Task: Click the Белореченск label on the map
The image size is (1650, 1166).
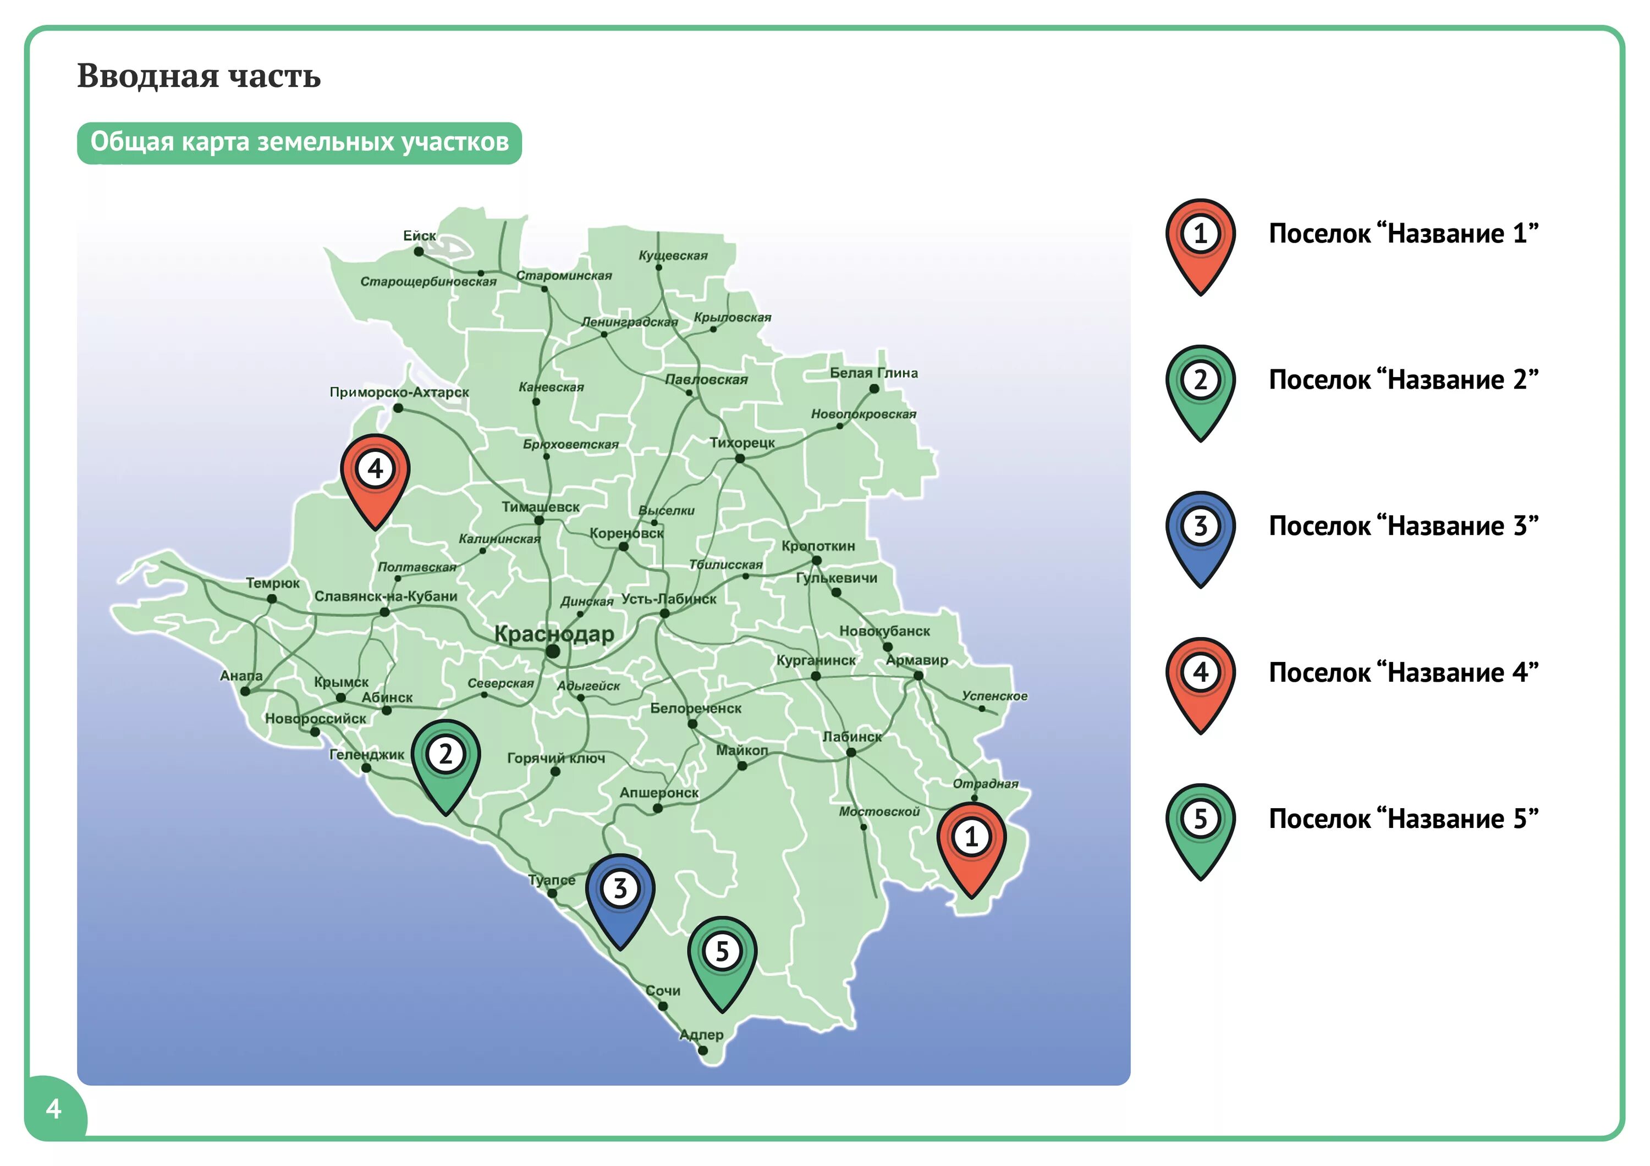Action: pos(696,709)
